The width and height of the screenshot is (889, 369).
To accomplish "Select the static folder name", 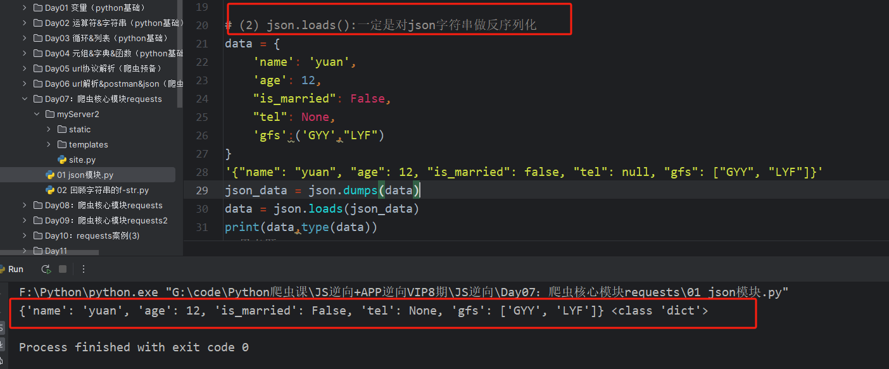I will click(x=80, y=129).
